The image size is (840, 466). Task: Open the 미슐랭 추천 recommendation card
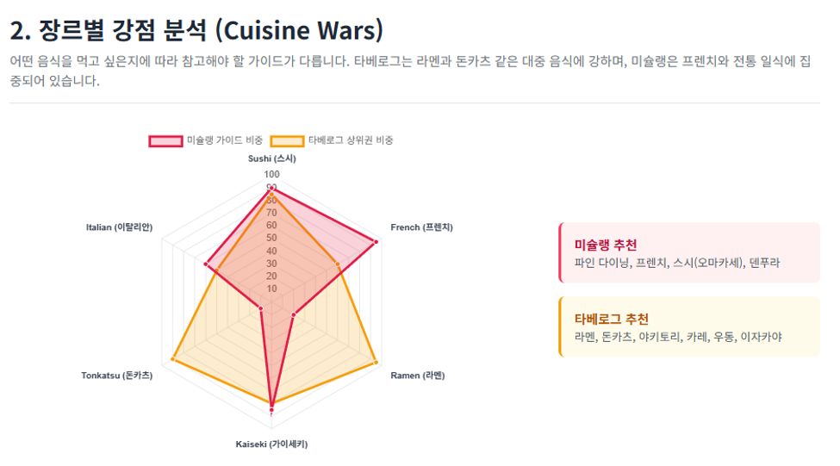(x=689, y=252)
